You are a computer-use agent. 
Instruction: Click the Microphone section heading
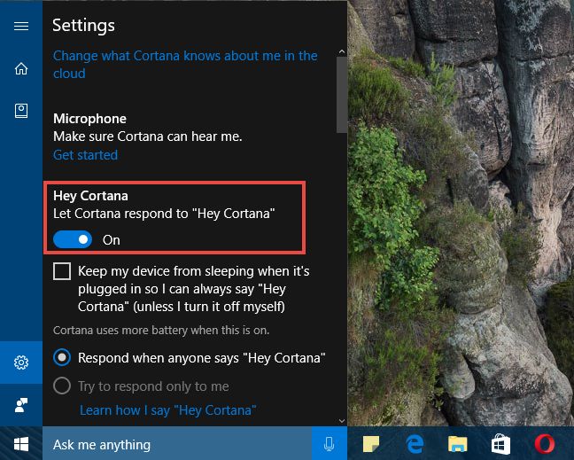pyautogui.click(x=89, y=119)
